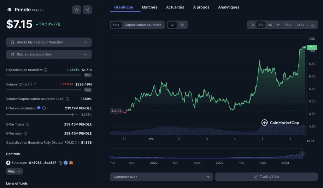Click market cap rank badge #66
323x188 pixels.
[88, 75]
